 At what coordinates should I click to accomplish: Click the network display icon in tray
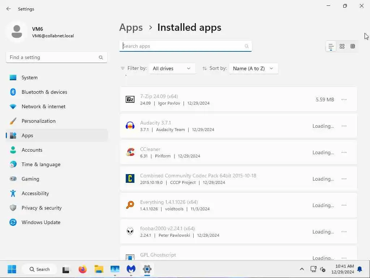(313, 269)
